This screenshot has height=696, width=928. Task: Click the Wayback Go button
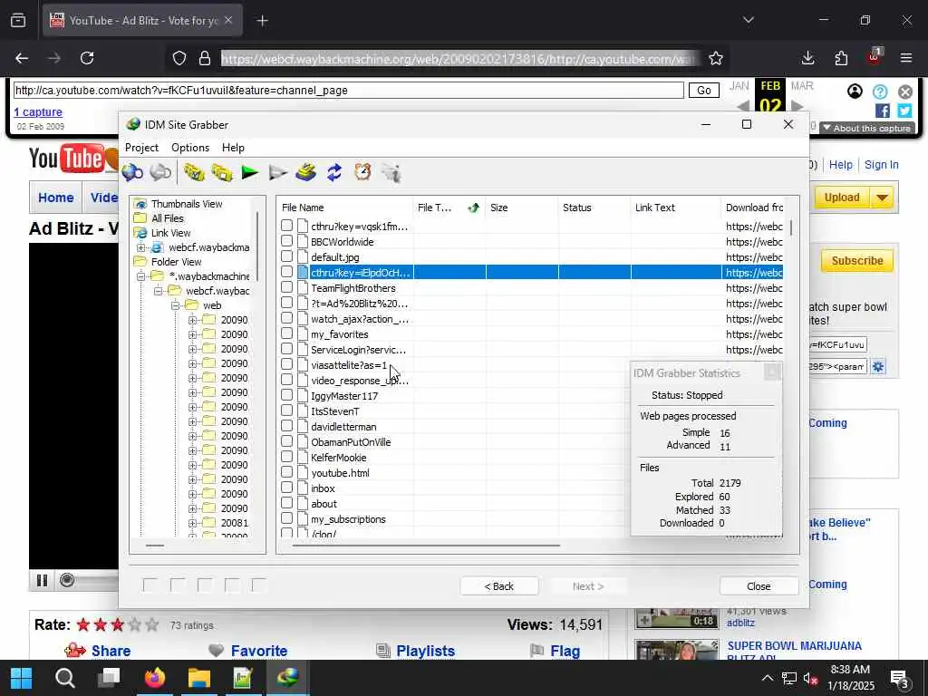(x=703, y=91)
